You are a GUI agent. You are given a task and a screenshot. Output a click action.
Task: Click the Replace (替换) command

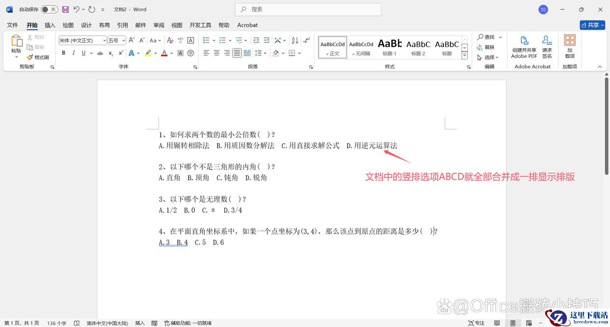[x=485, y=47]
